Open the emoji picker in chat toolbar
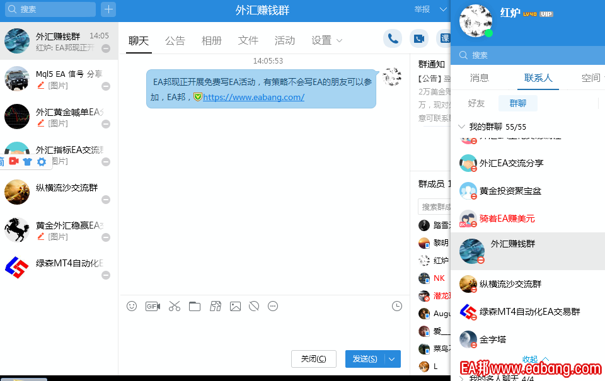 pos(132,306)
